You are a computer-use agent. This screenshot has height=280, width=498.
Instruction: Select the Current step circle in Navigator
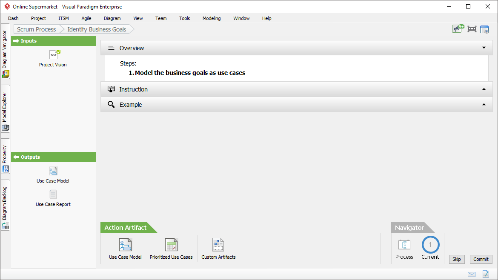430,245
